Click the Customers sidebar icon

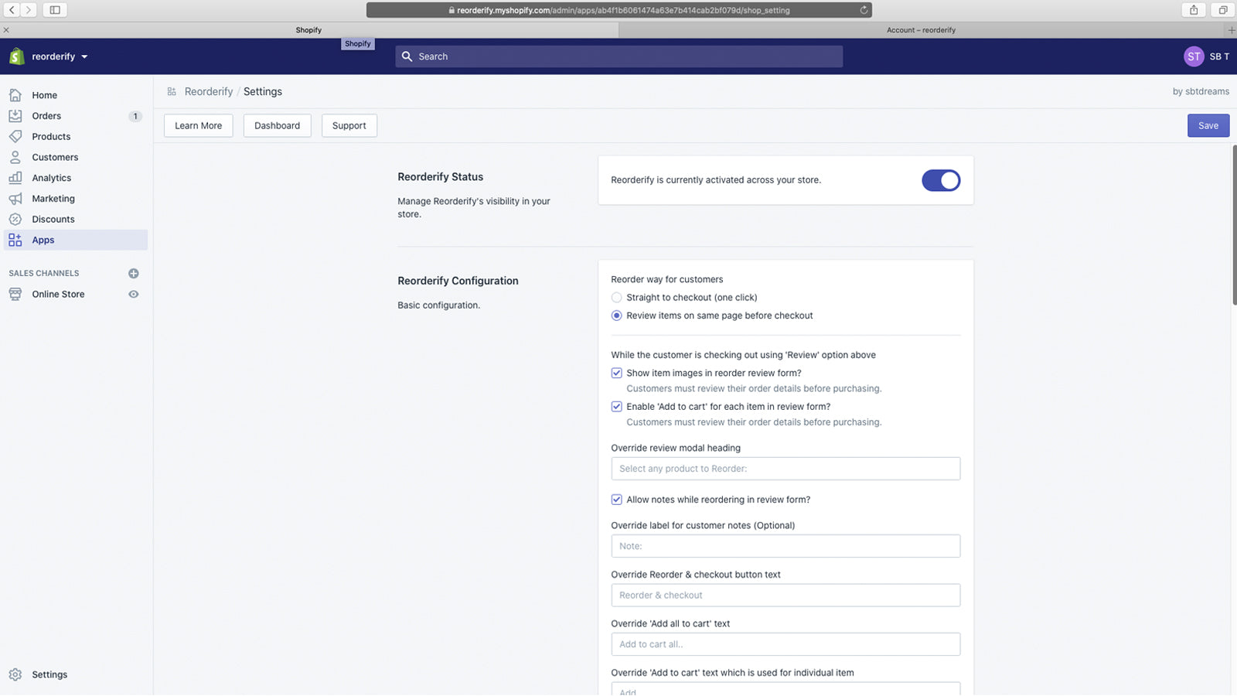pyautogui.click(x=15, y=157)
